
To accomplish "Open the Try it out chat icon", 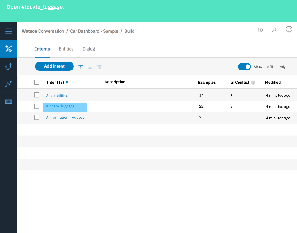I will point(289,30).
